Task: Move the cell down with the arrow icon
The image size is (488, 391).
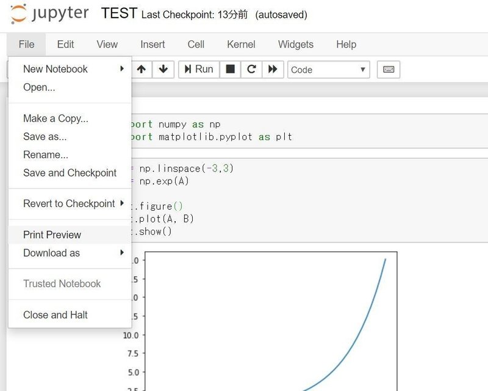Action: pos(163,69)
